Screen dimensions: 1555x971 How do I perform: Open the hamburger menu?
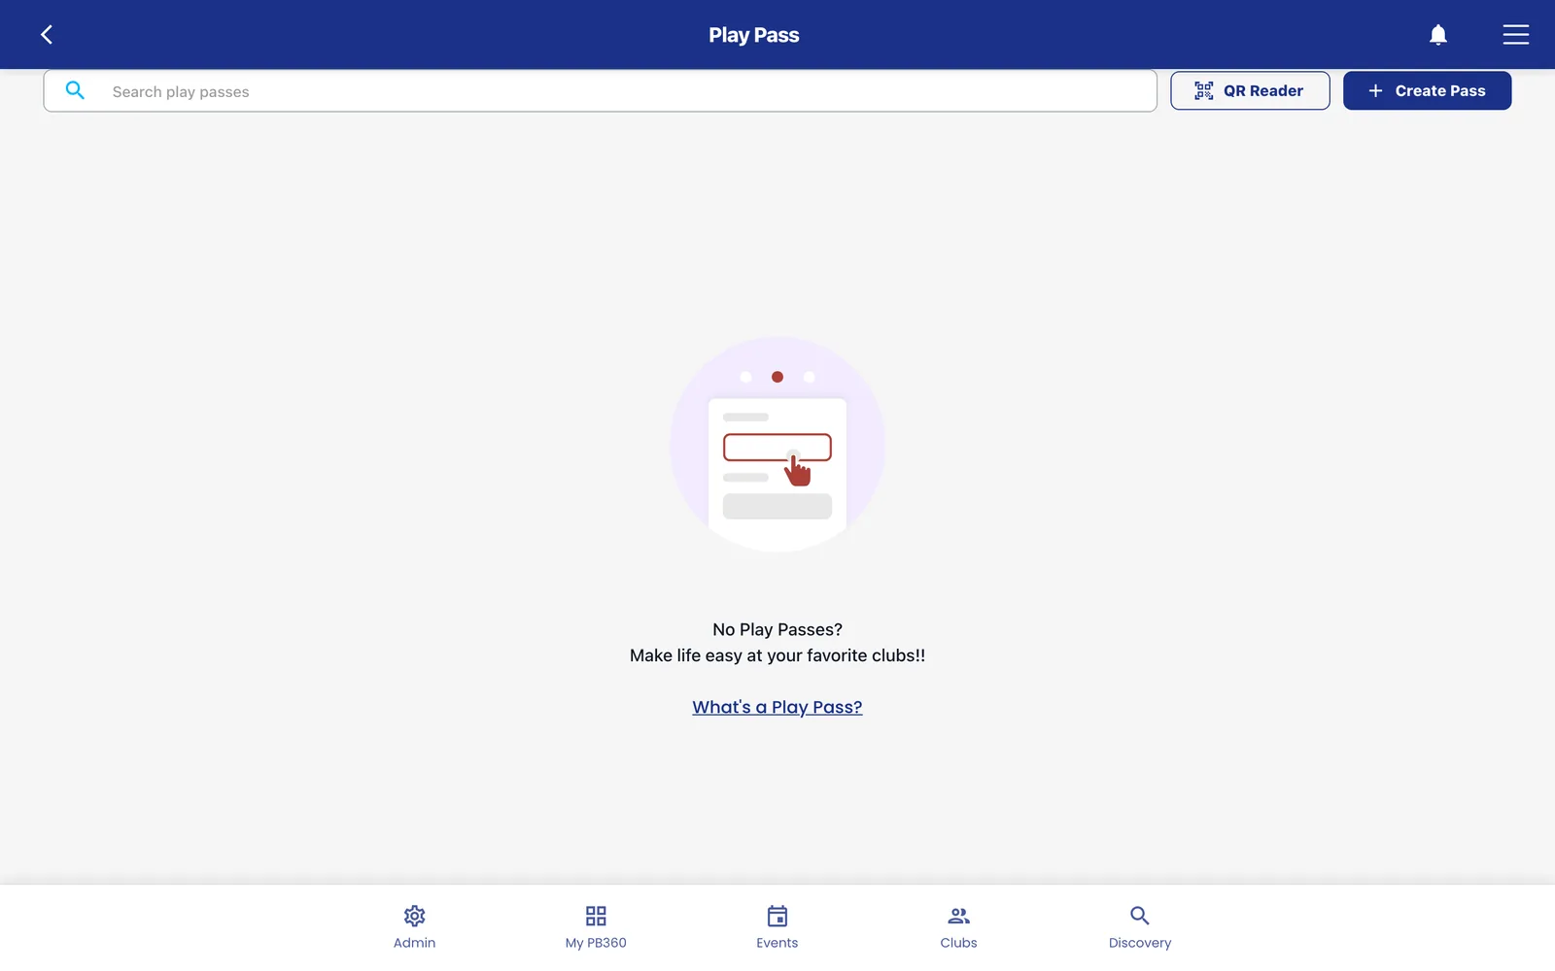point(1515,35)
